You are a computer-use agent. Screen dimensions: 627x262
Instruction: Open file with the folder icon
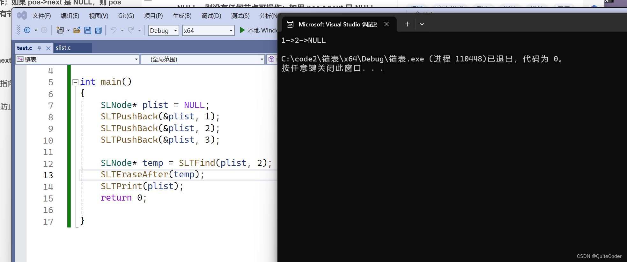click(x=77, y=30)
